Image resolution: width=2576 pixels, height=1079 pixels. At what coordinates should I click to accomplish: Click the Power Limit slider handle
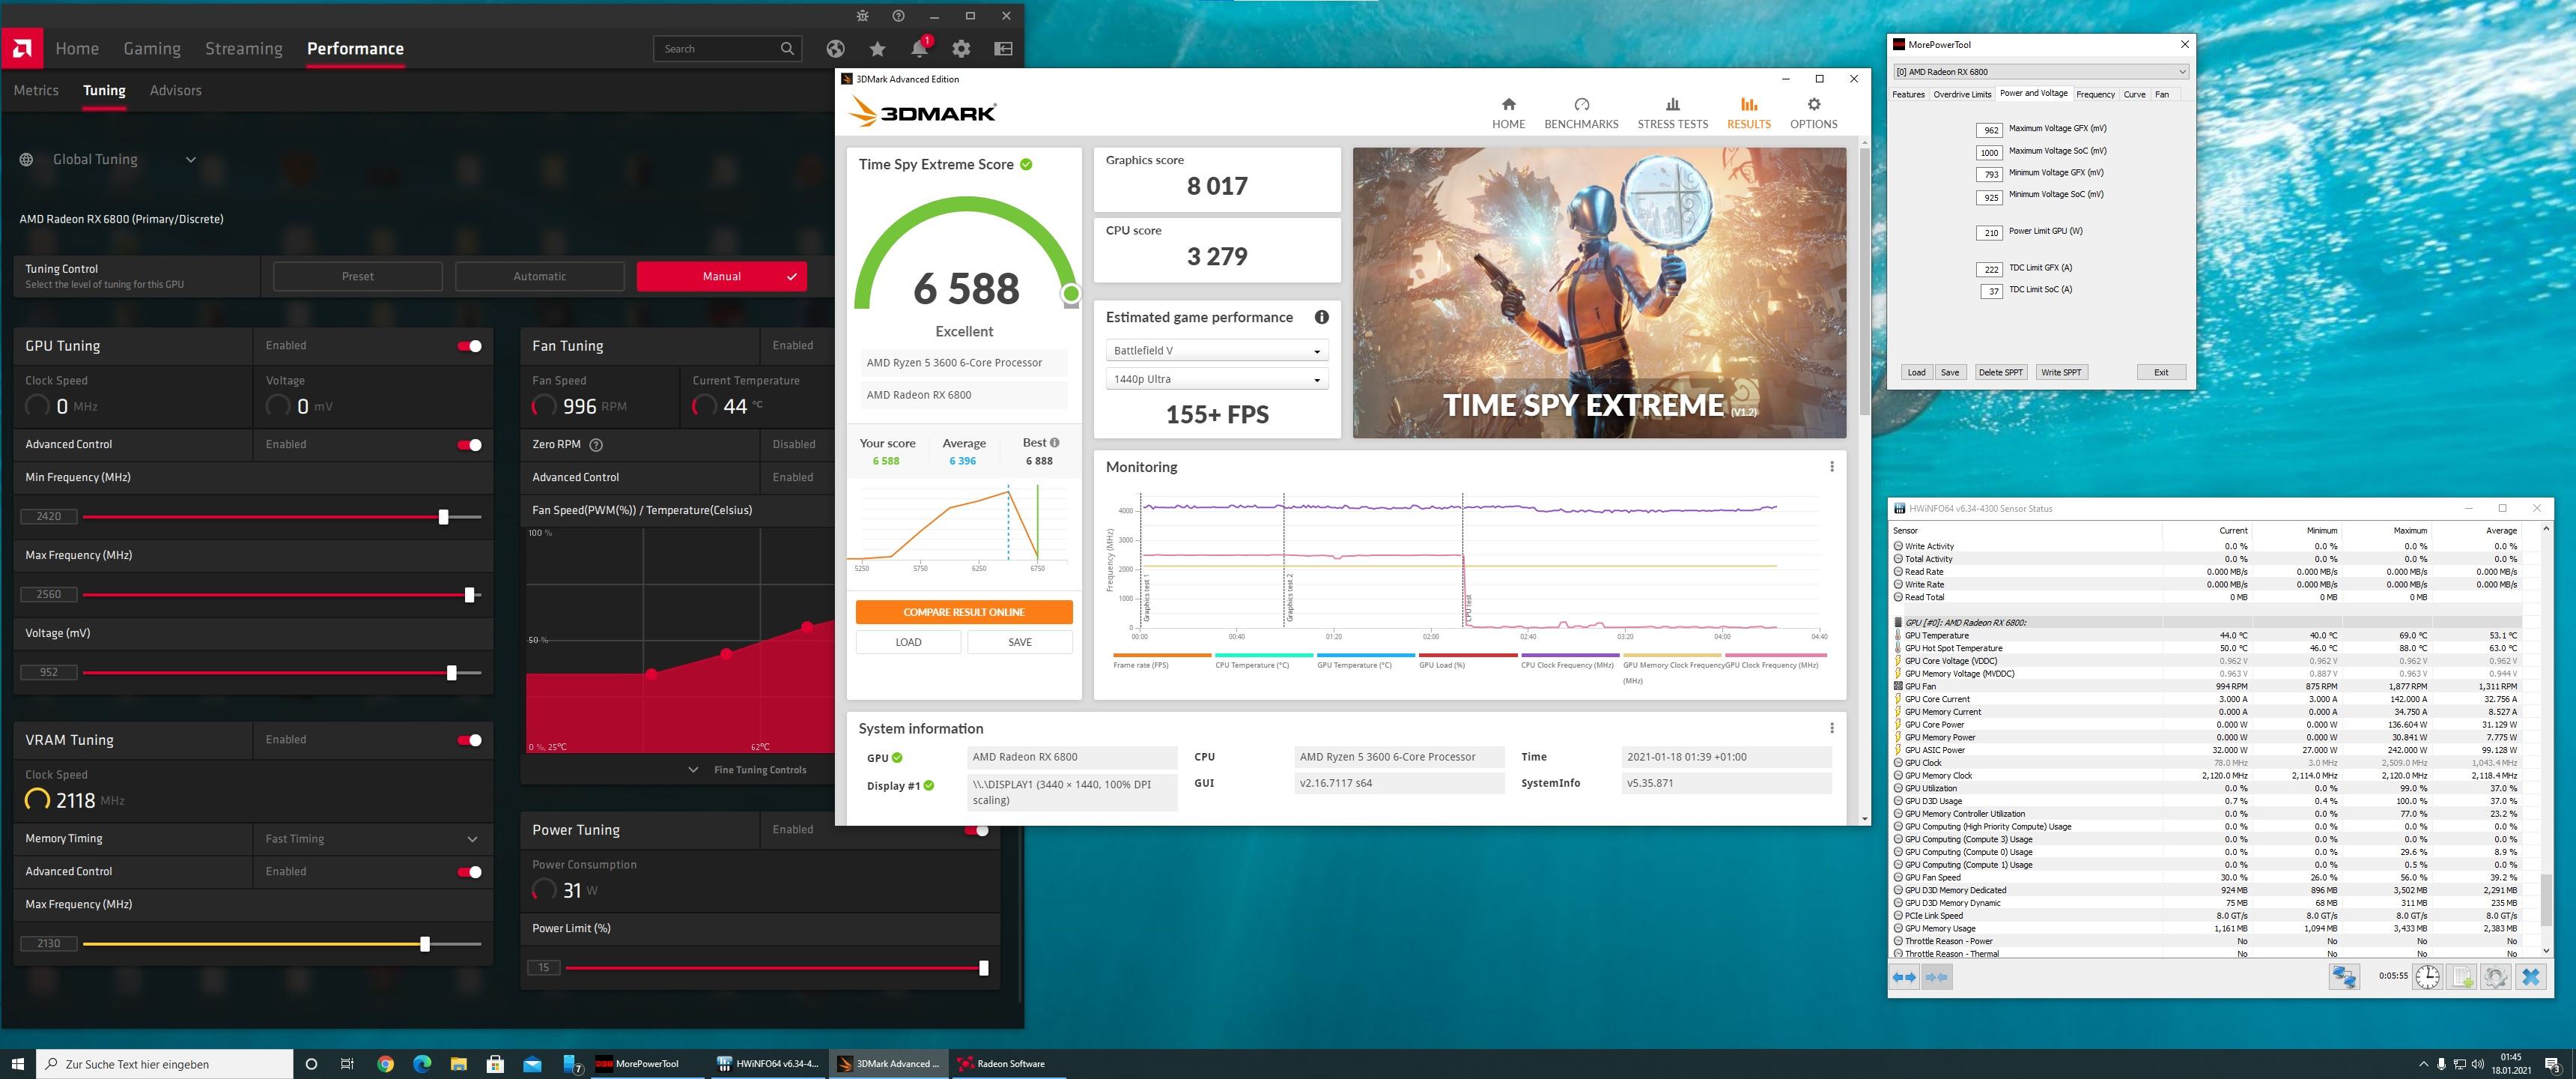point(983,968)
